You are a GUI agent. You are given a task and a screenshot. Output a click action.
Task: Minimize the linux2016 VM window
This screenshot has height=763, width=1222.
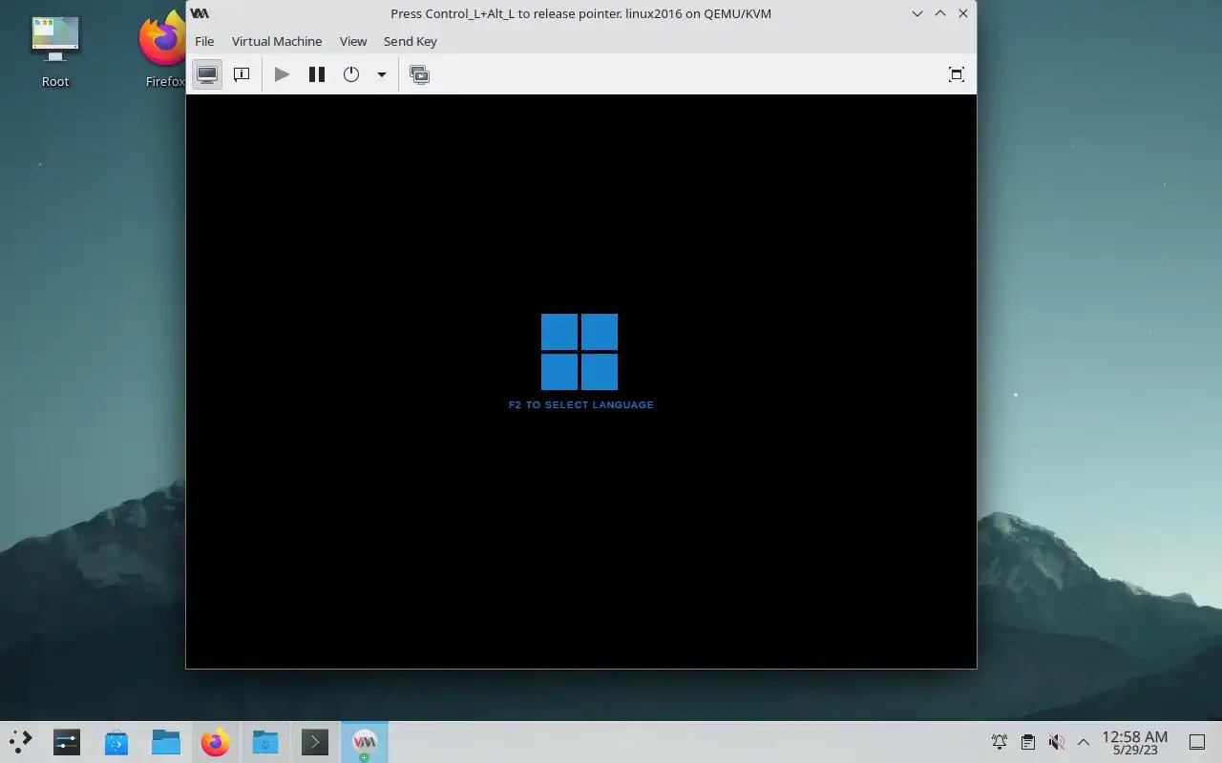tap(917, 13)
